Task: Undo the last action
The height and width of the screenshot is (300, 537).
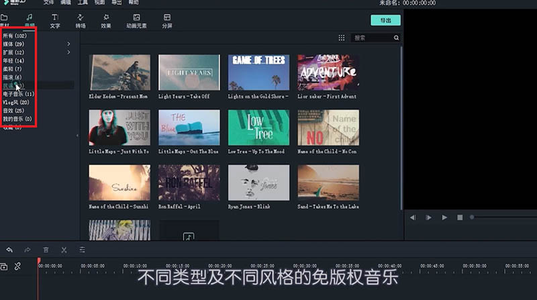Action: tap(9, 250)
